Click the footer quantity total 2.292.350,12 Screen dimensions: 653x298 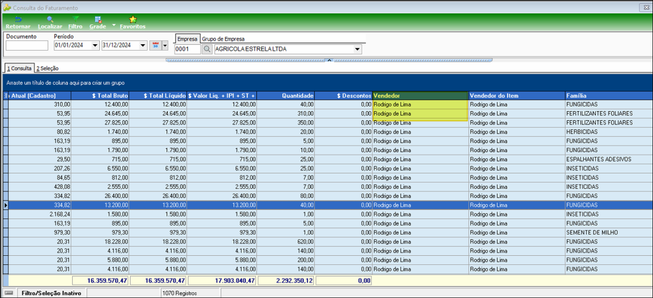pyautogui.click(x=286, y=281)
